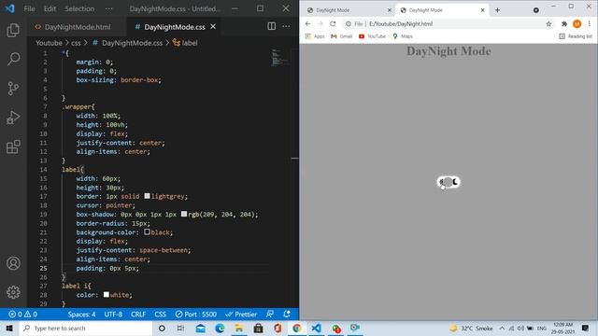Open black color swatch picker
598x336 pixels.
tap(148, 232)
